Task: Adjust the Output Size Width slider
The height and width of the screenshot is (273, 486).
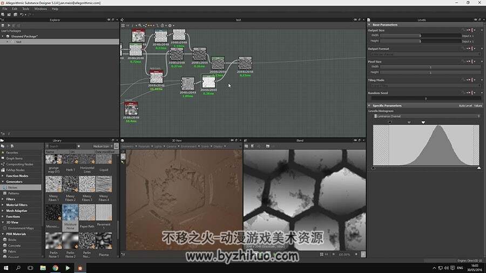Action: coord(421,36)
